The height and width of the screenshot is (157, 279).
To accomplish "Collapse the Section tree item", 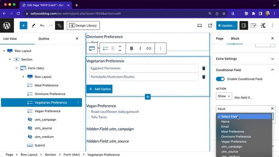I will point(10,59).
